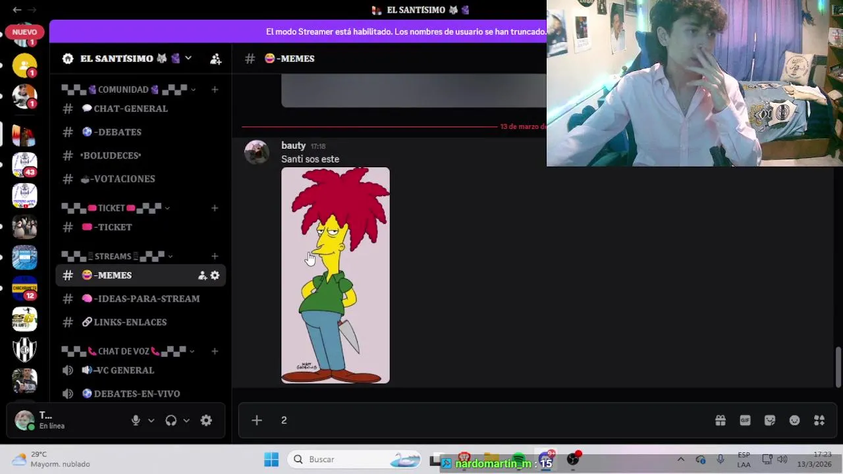
Task: Open the emoji picker
Action: (x=794, y=420)
